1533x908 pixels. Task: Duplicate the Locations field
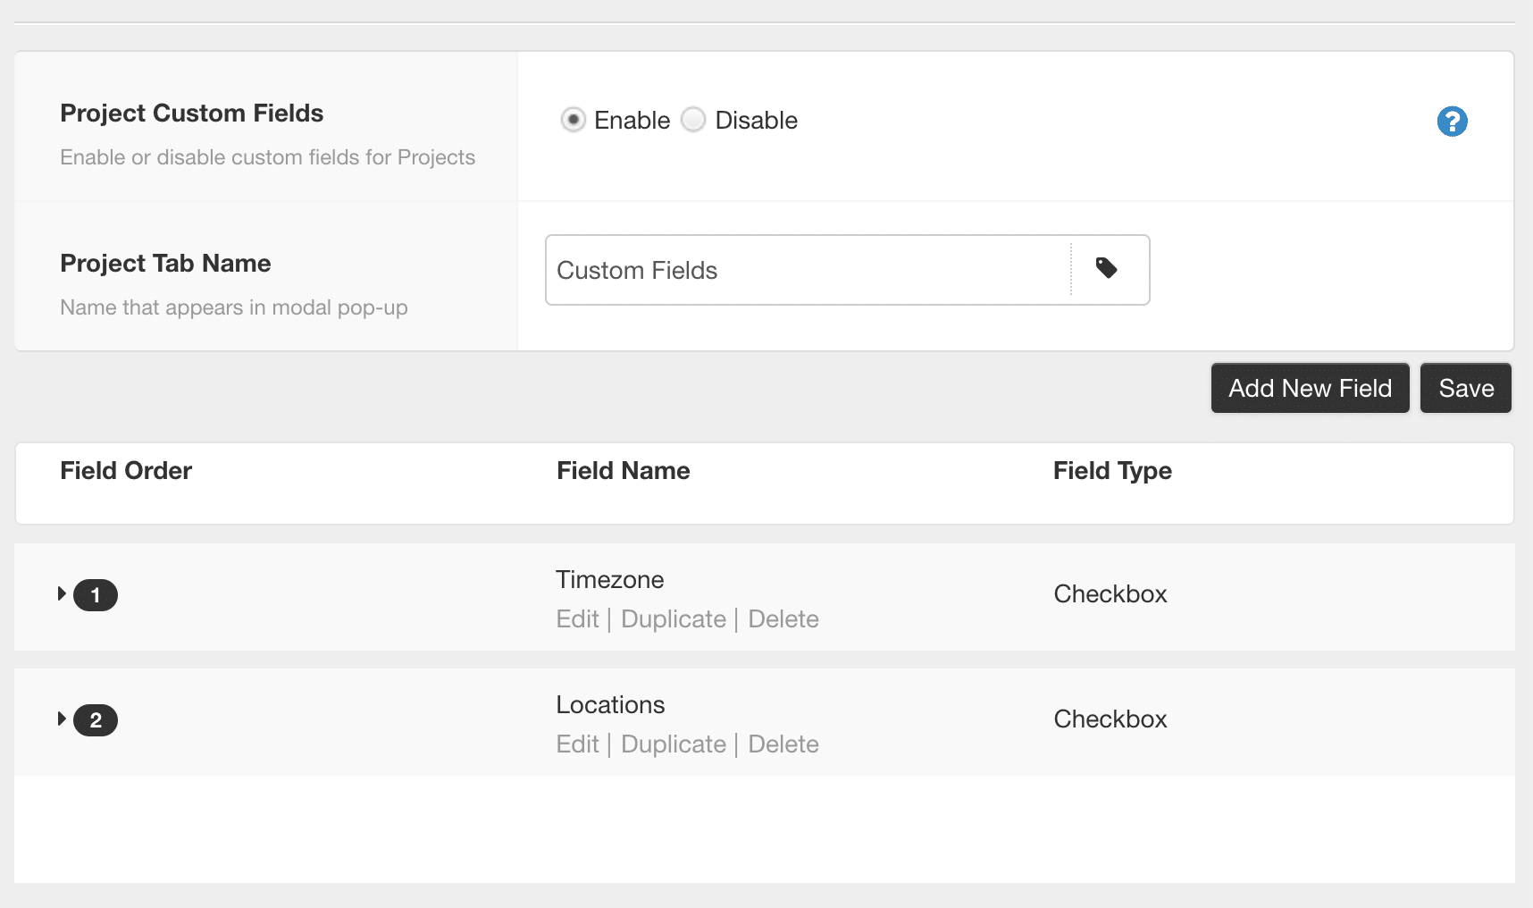tap(673, 744)
